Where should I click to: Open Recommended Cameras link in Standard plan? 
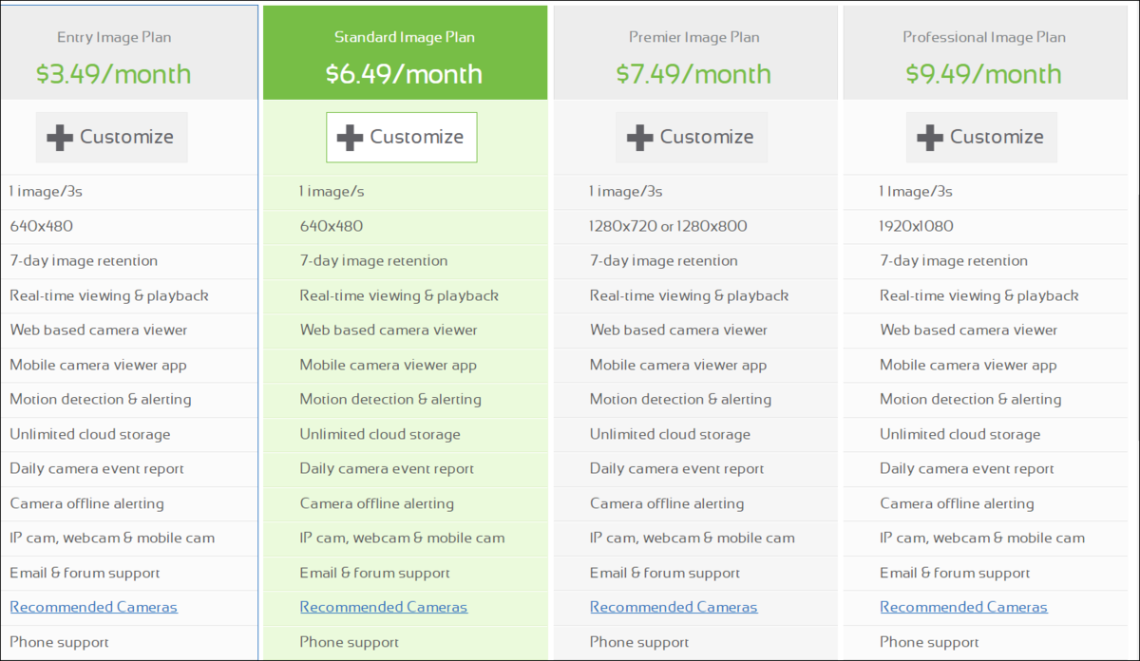[384, 607]
